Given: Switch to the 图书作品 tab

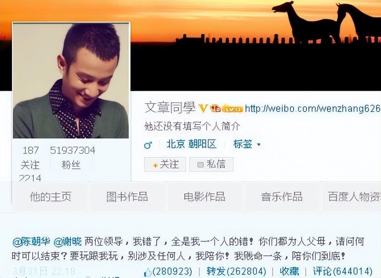Looking at the screenshot, I should 127,197.
